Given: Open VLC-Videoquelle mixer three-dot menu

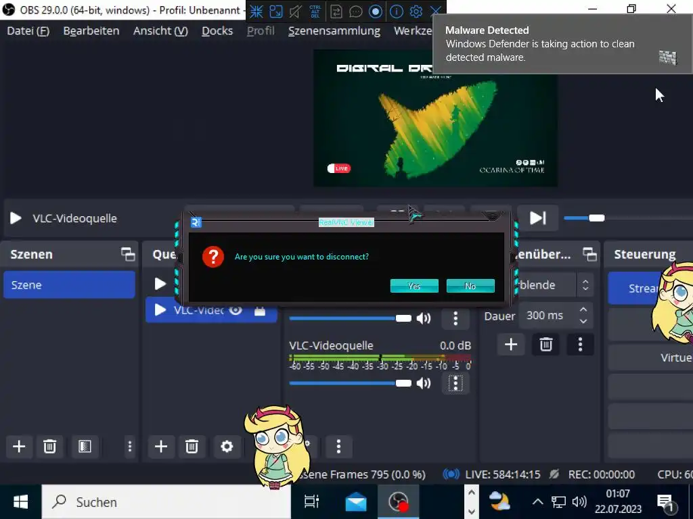Looking at the screenshot, I should click(455, 383).
